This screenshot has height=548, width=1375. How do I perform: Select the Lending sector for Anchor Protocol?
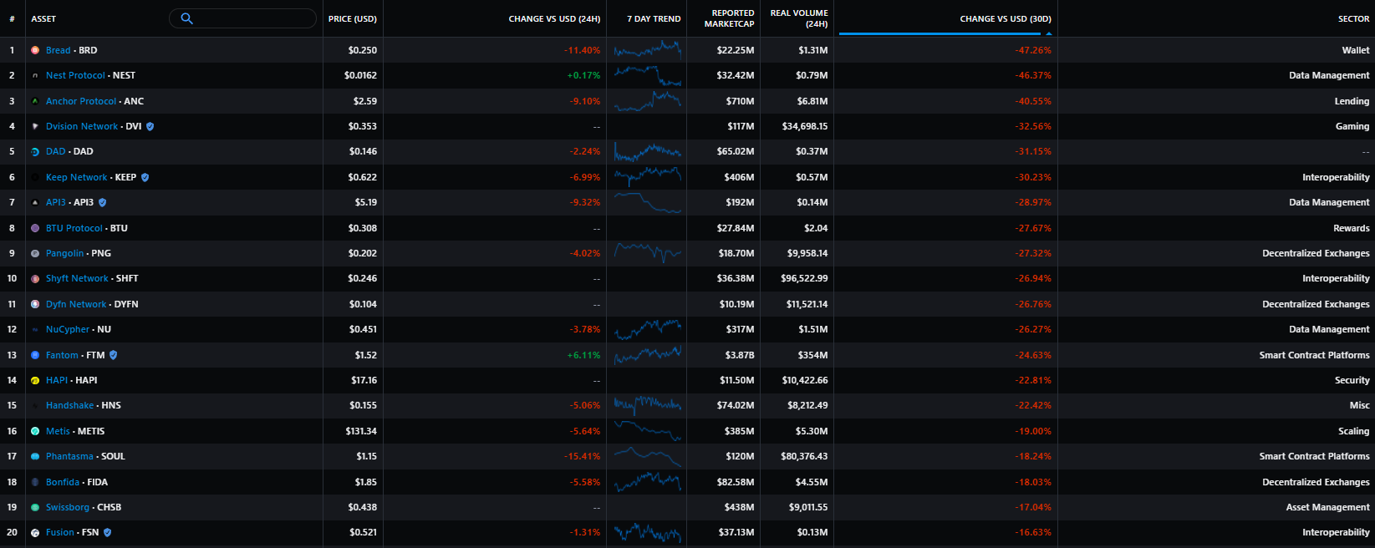point(1352,101)
